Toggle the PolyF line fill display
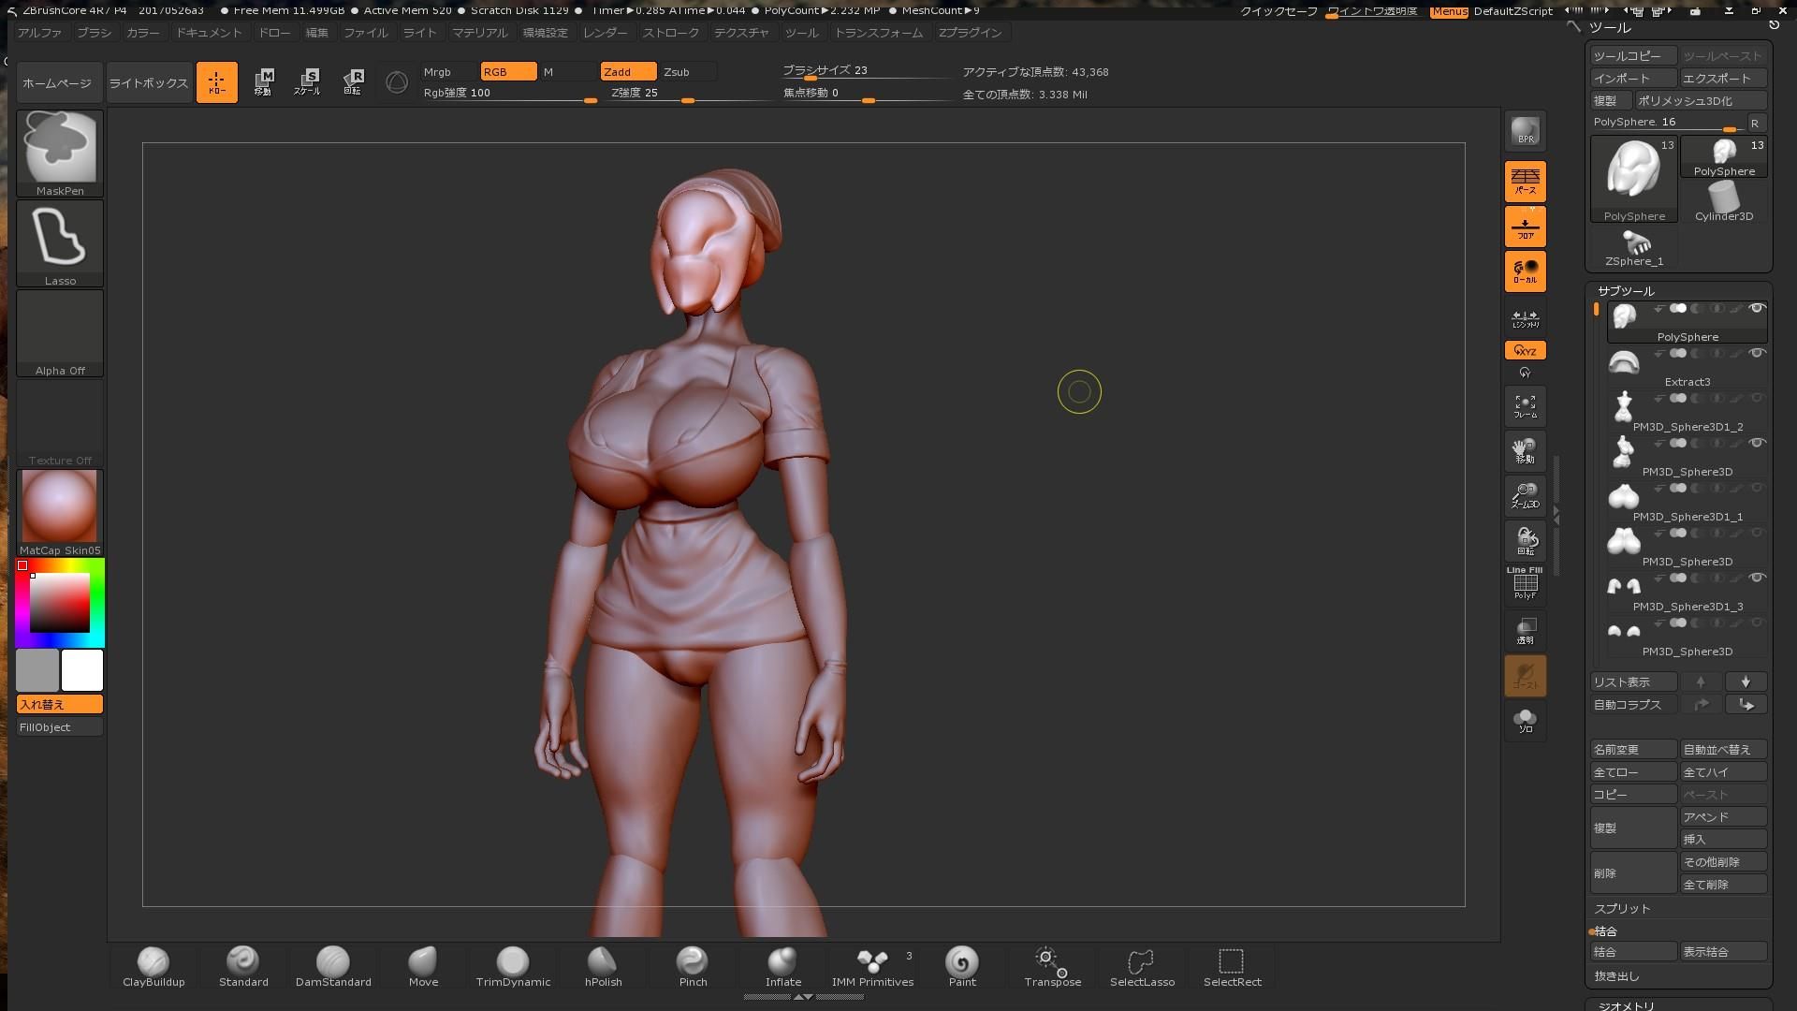 click(x=1525, y=584)
